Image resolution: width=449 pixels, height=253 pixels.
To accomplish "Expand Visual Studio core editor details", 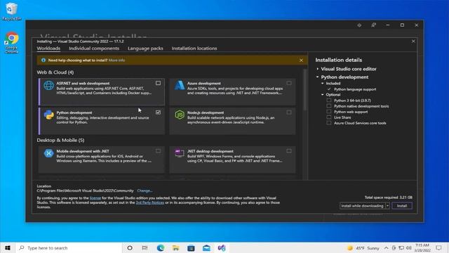I will (318, 69).
